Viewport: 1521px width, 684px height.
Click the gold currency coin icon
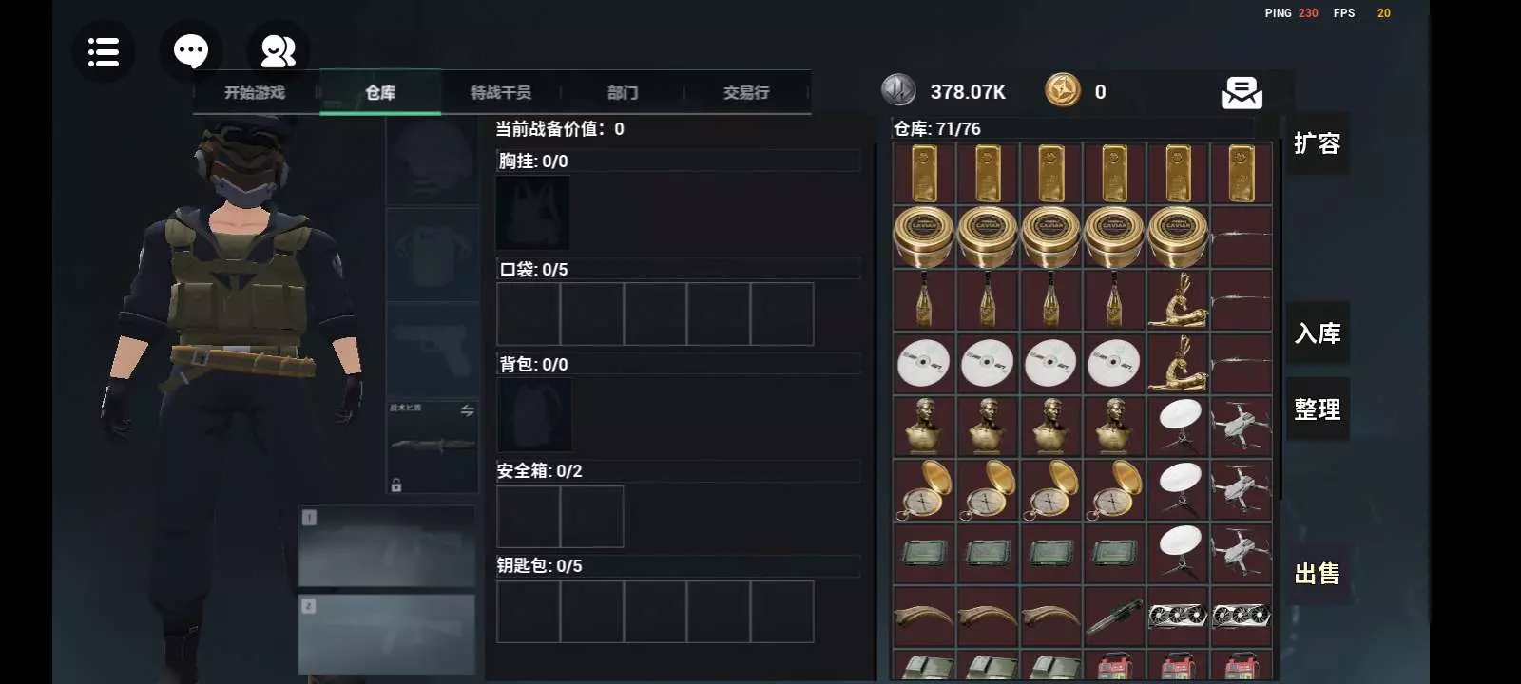[1063, 91]
